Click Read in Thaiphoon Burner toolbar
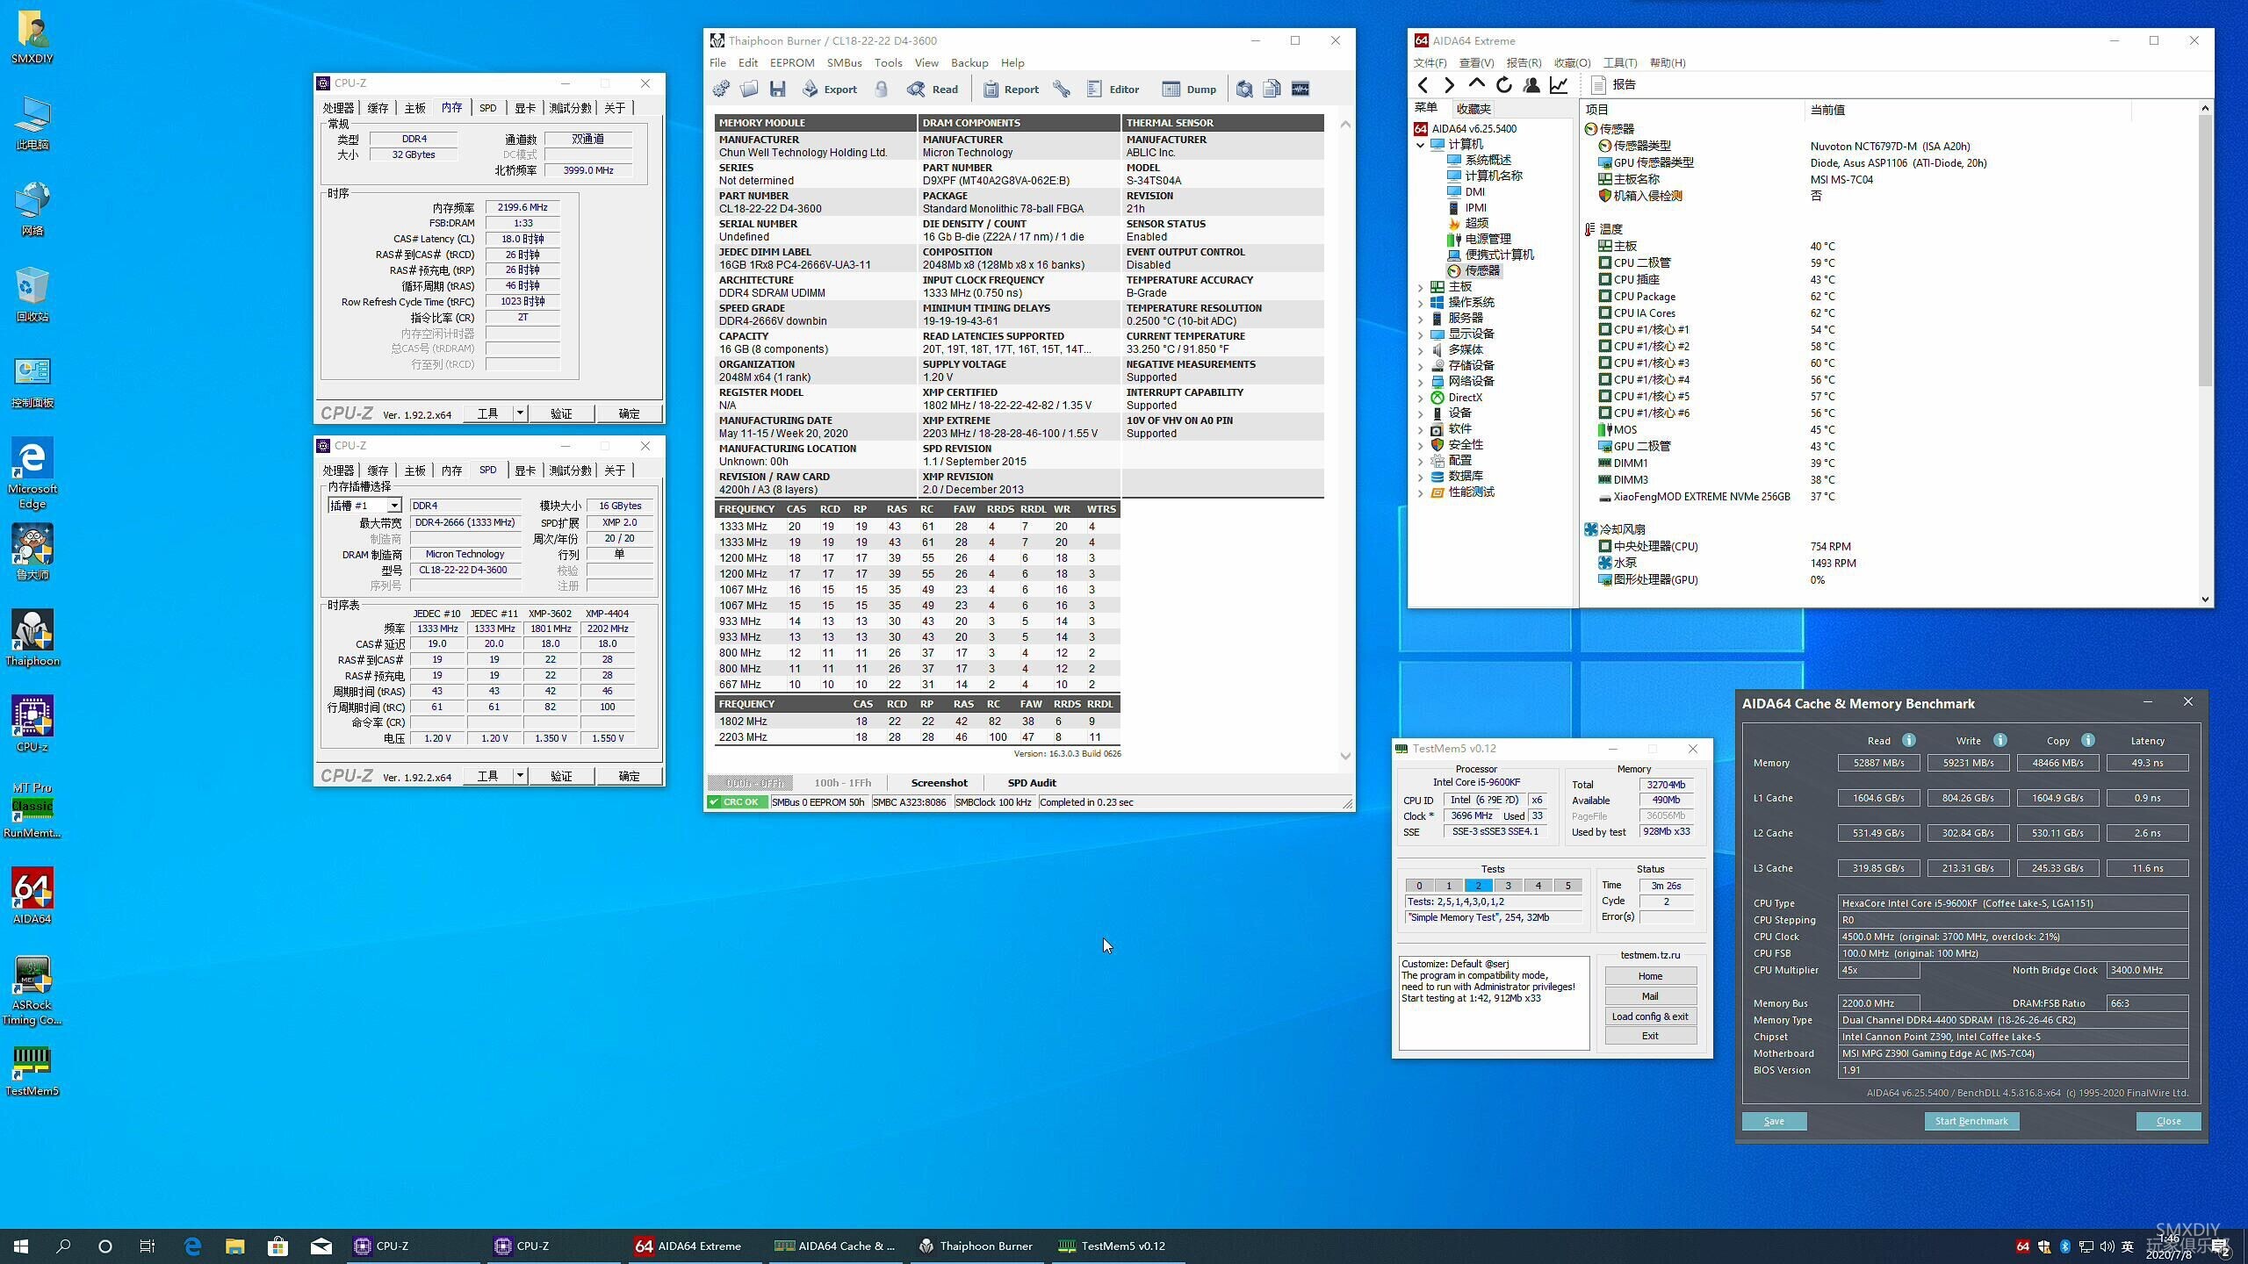 933,89
